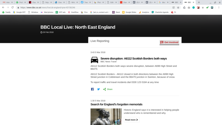Open the Analytics bookmark
222x125 pixels.
(x=144, y=12)
